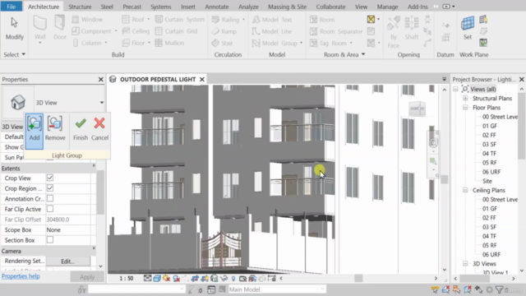The image size is (526, 296).
Task: Collapse the Ceiling Plans node
Action: (x=465, y=190)
